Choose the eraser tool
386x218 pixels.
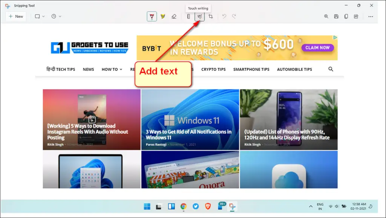(174, 17)
